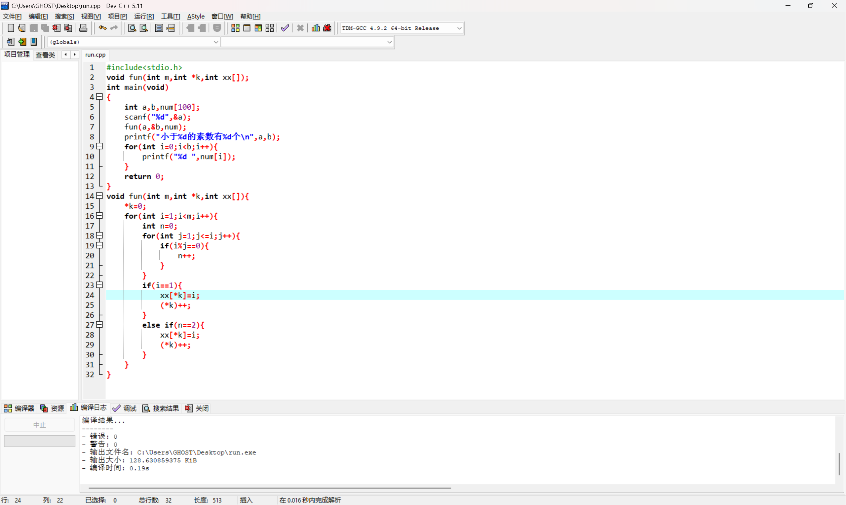The height and width of the screenshot is (505, 846).
Task: Click the Open file toolbar icon
Action: [x=22, y=28]
